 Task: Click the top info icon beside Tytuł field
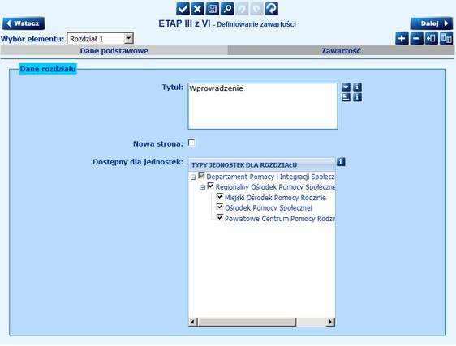(x=357, y=87)
